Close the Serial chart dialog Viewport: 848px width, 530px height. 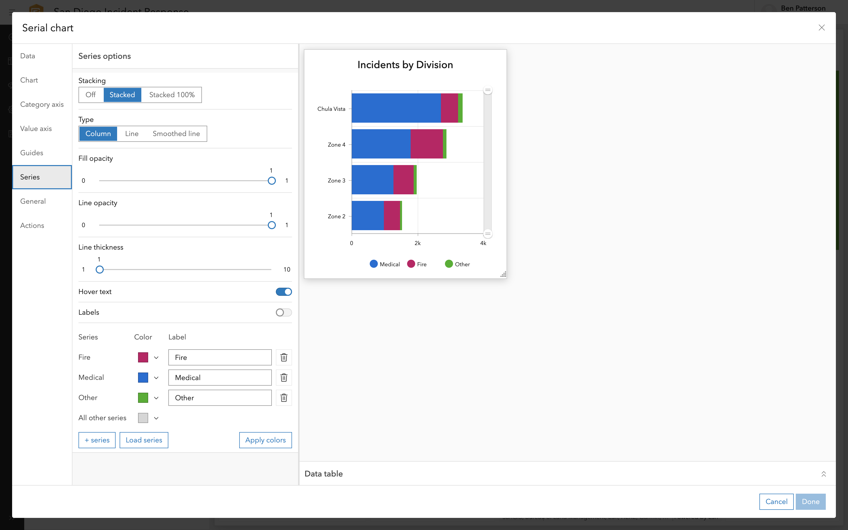pyautogui.click(x=821, y=28)
